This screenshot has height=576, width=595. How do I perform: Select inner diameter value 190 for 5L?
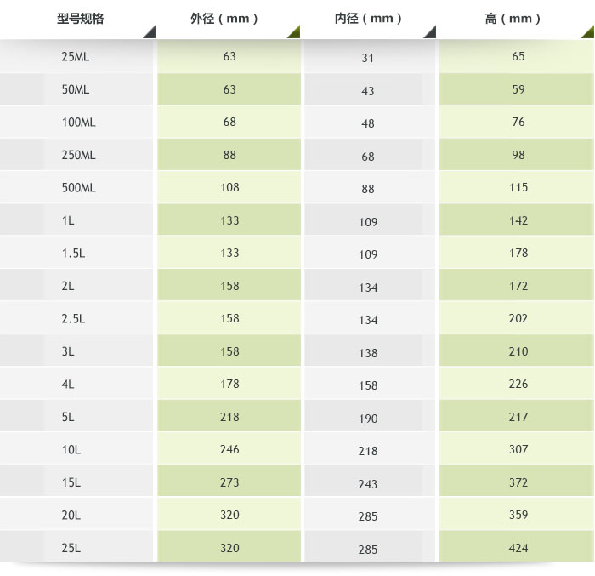click(368, 419)
